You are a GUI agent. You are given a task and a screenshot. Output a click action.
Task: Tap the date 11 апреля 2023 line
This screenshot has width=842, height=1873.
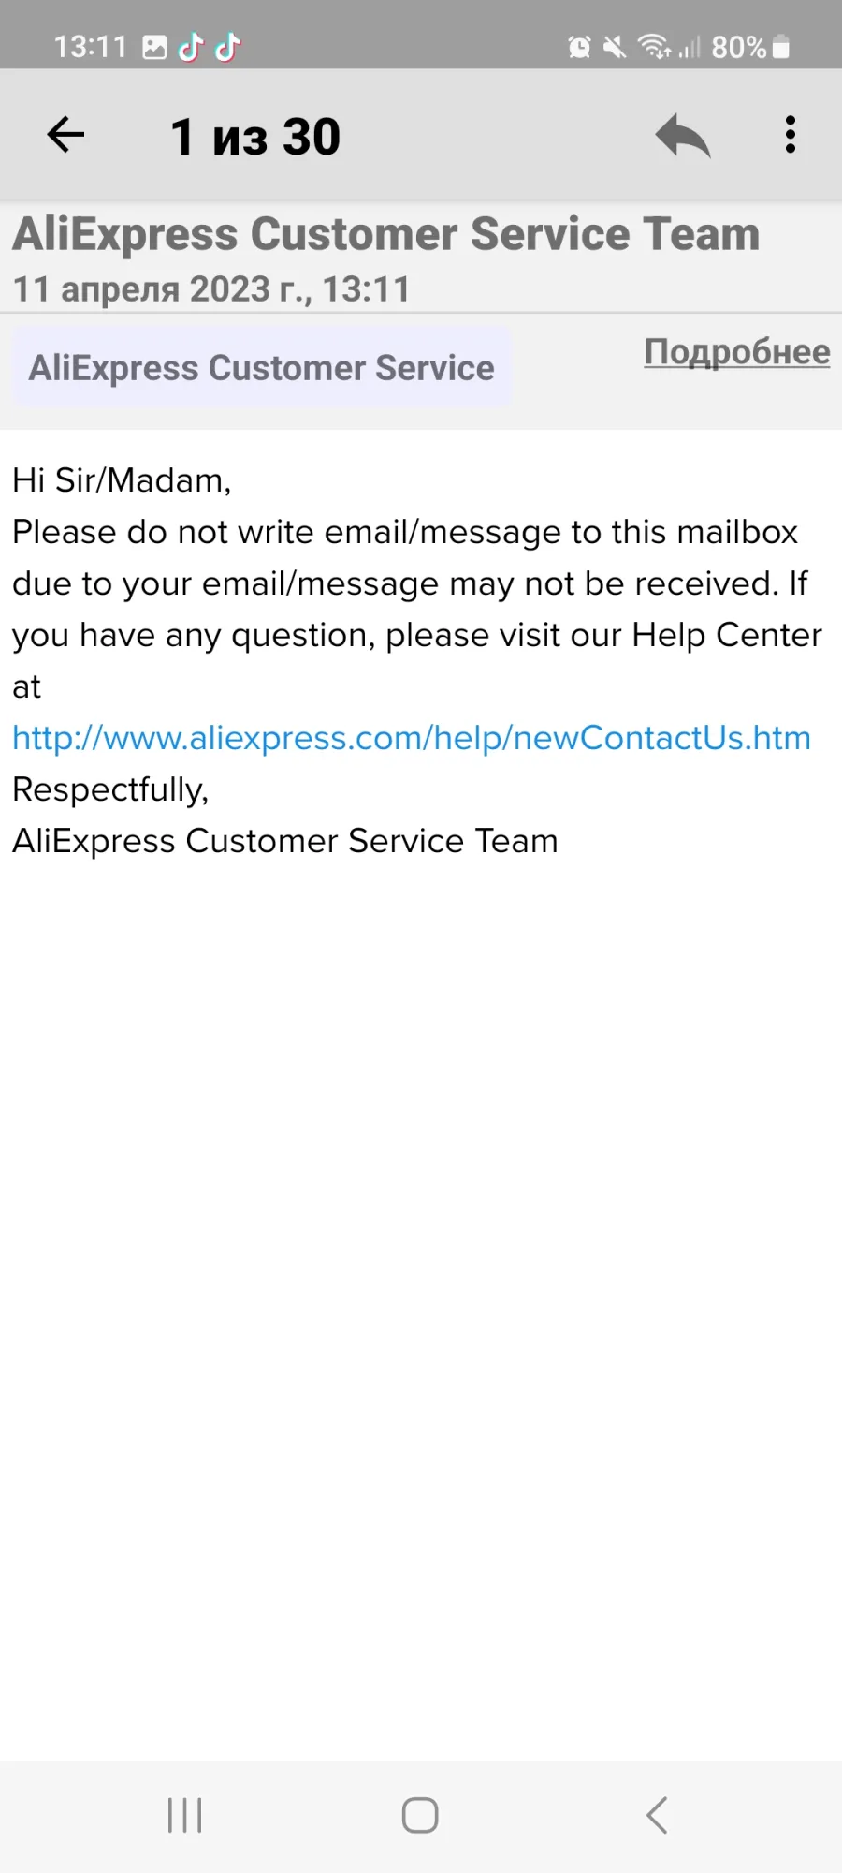pos(211,289)
